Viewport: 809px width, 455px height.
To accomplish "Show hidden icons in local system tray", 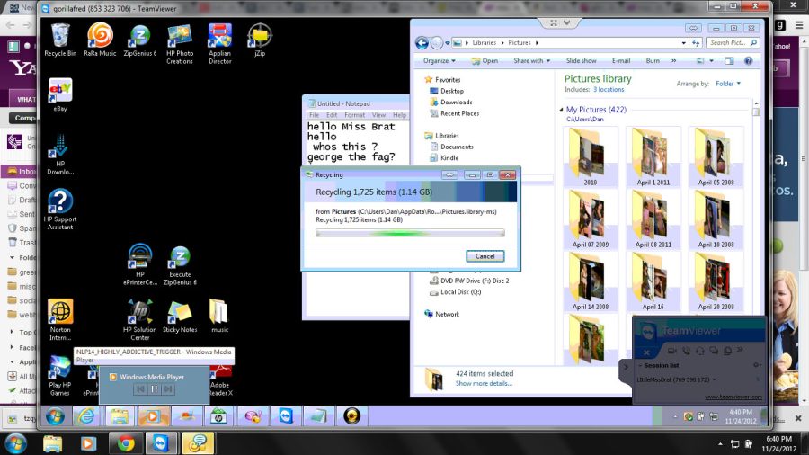I will coord(720,443).
